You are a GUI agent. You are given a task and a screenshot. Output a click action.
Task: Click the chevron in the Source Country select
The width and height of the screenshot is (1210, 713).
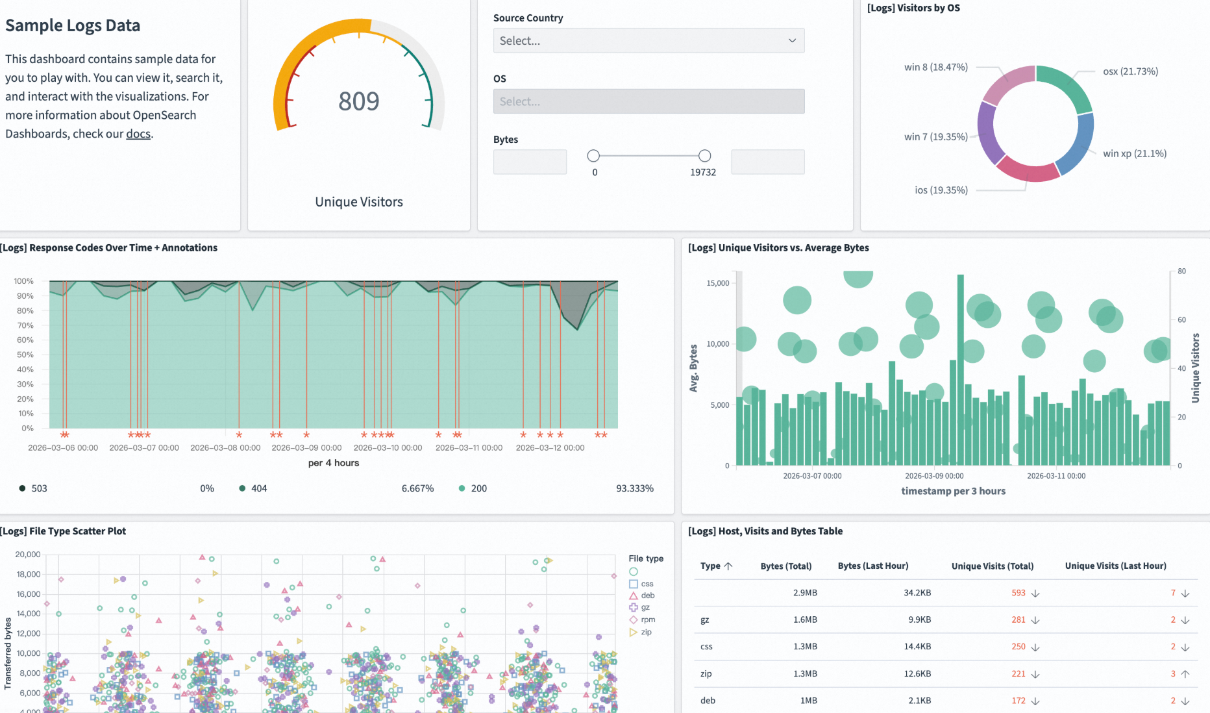792,40
